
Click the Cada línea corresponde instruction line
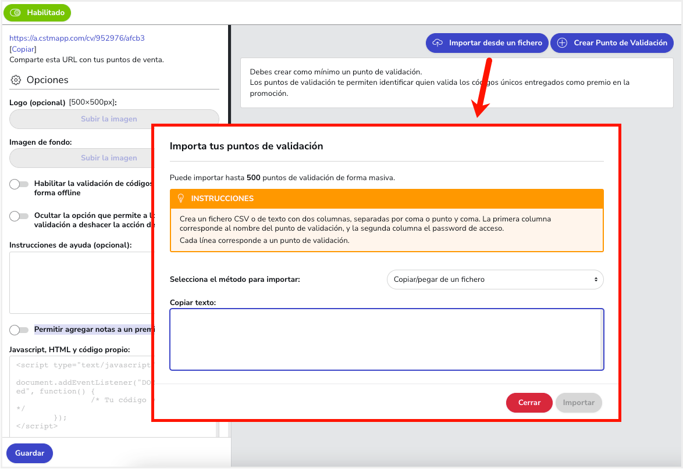(x=264, y=240)
